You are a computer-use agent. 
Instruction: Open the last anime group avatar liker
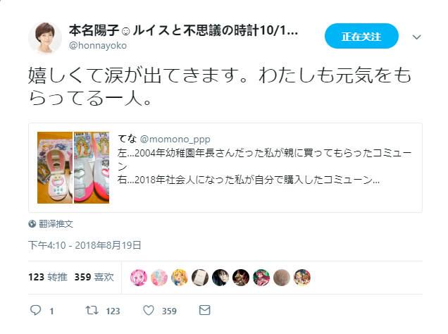pyautogui.click(x=302, y=278)
